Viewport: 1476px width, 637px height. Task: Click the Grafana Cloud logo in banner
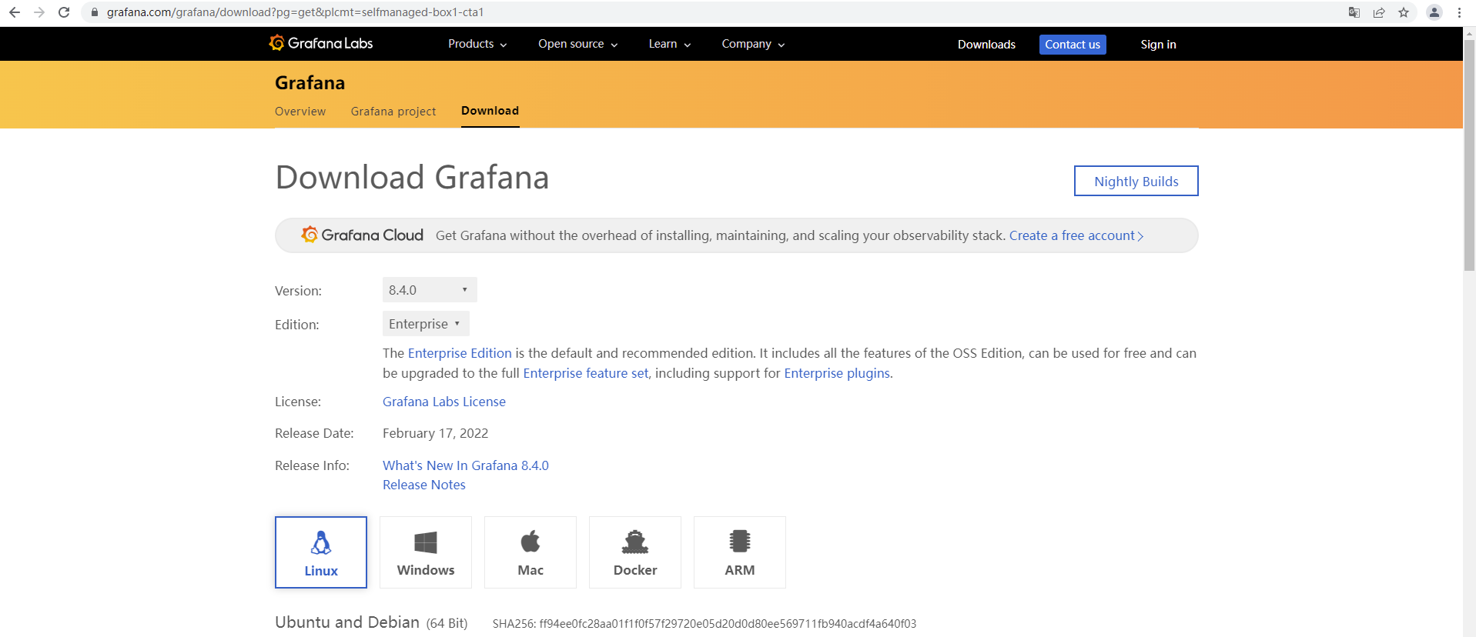(362, 235)
